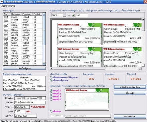147x122 pixels.
Task: Click the next page green arrow icon
Action: [x=73, y=15]
